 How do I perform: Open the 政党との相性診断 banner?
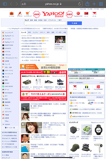pos(43,67)
